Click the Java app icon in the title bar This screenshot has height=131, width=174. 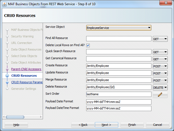pyautogui.click(x=4, y=4)
